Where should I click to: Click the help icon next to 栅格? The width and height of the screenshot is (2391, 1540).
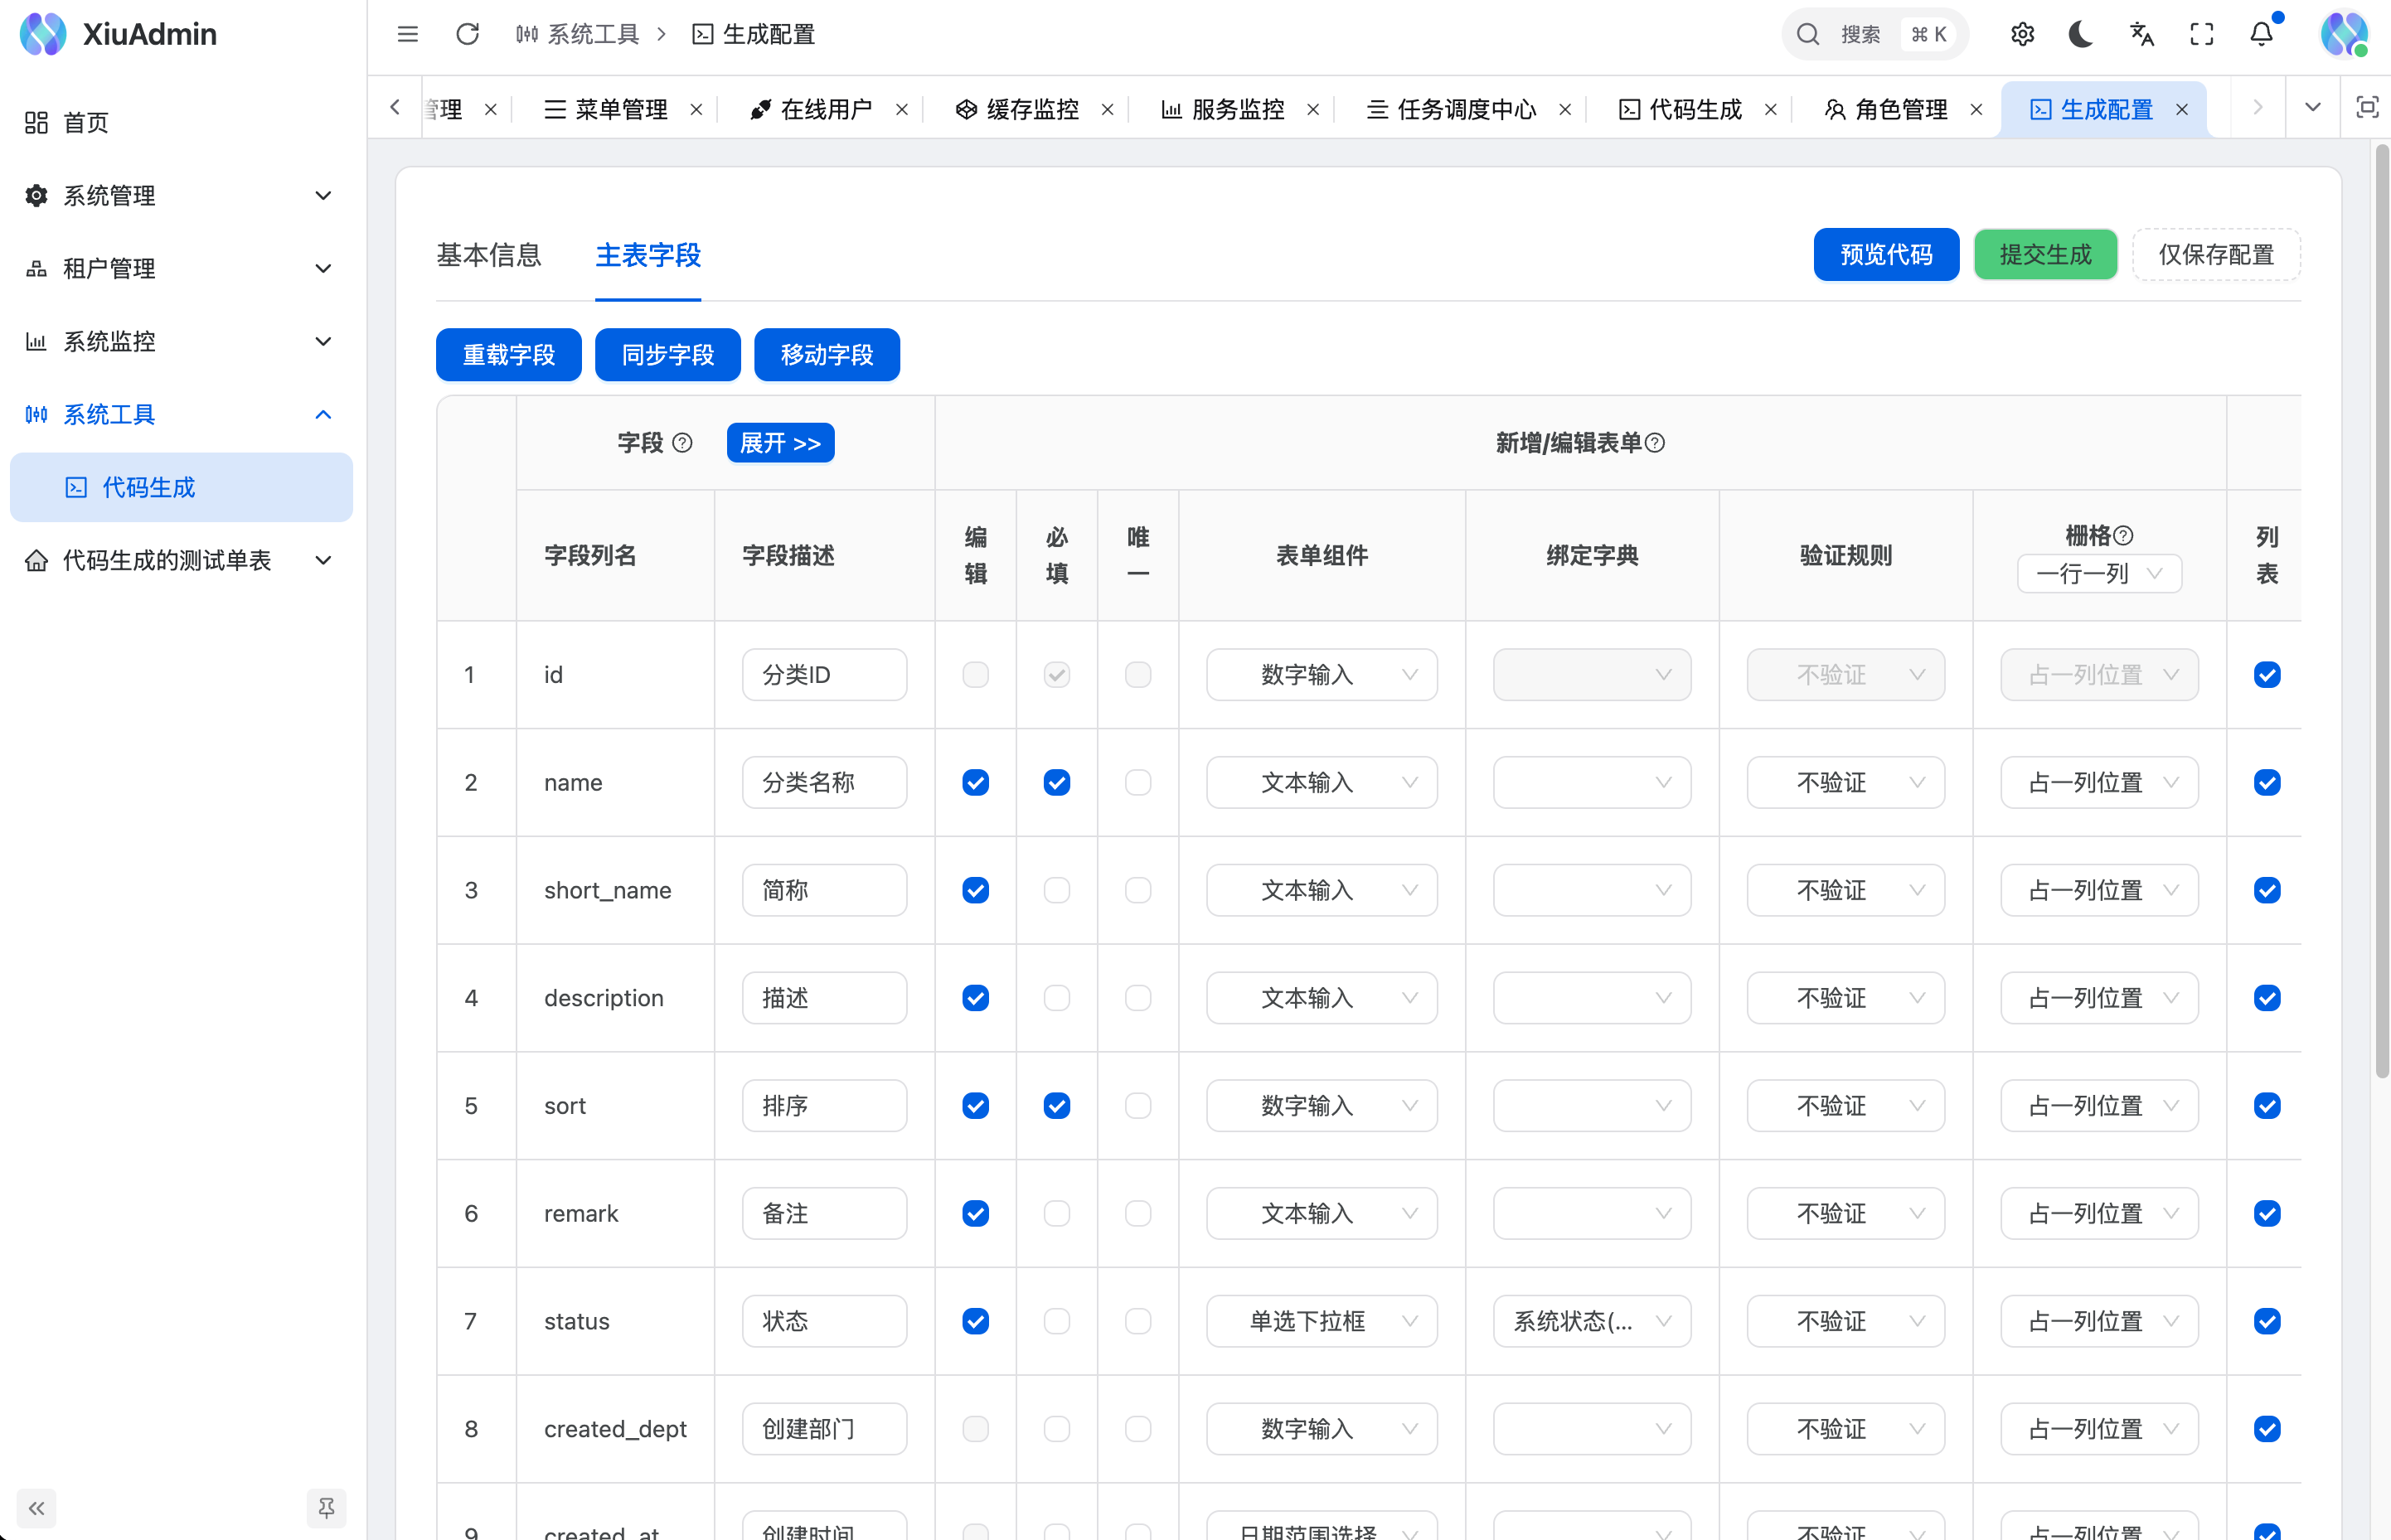point(2124,536)
